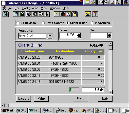Choose the Piggy Bank radio button
Image resolution: width=129 pixels, height=114 pixels.
click(92, 23)
